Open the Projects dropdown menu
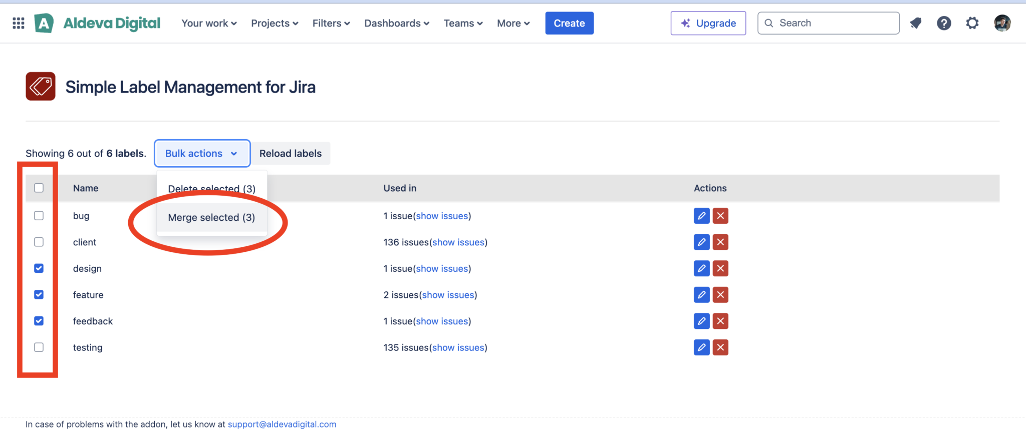This screenshot has height=439, width=1026. [275, 23]
